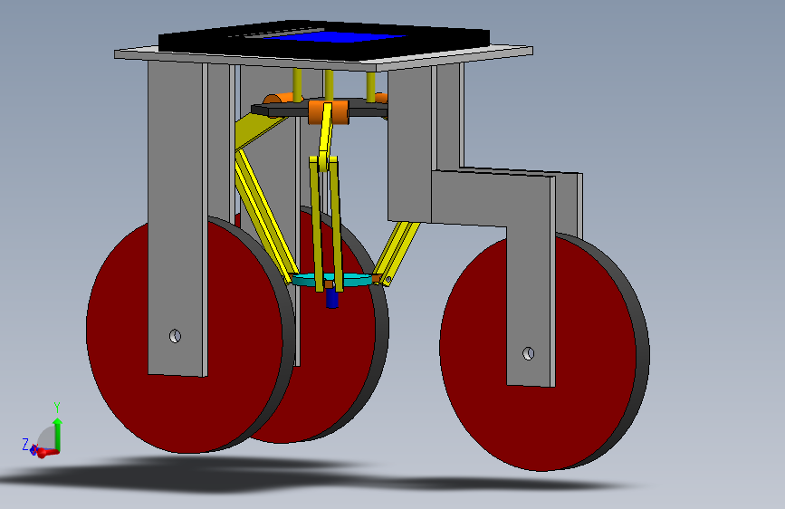Select the center orange cylinder under the platform
The image size is (785, 509).
tap(329, 112)
